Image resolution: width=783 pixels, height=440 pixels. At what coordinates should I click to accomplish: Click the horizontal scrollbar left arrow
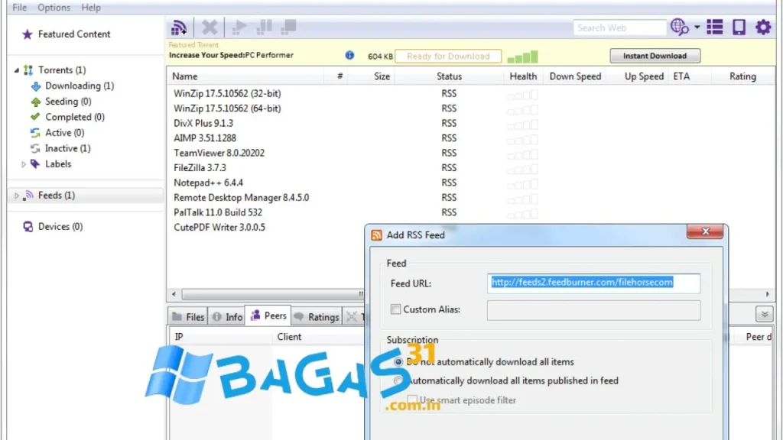(174, 294)
